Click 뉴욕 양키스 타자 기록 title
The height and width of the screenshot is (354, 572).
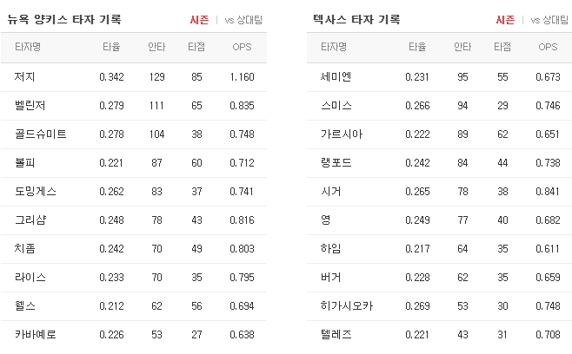(x=64, y=19)
